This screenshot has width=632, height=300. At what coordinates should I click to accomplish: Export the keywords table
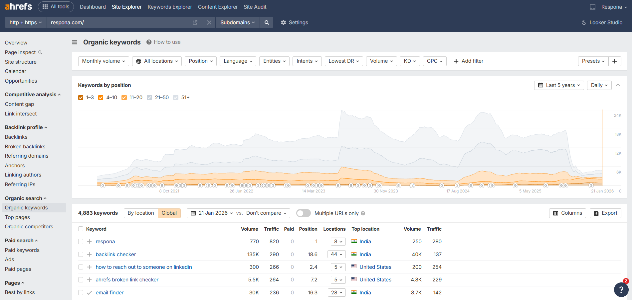pyautogui.click(x=605, y=213)
